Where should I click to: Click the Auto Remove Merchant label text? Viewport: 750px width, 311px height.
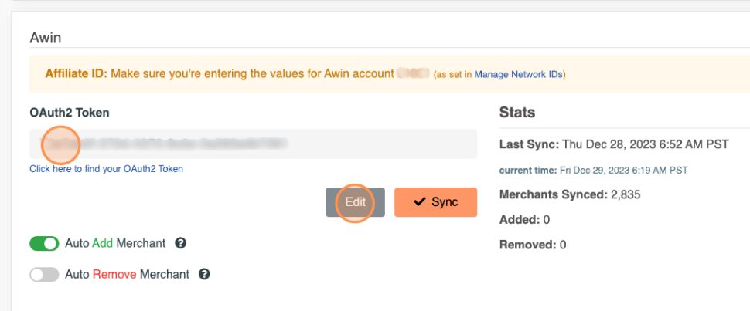click(127, 274)
